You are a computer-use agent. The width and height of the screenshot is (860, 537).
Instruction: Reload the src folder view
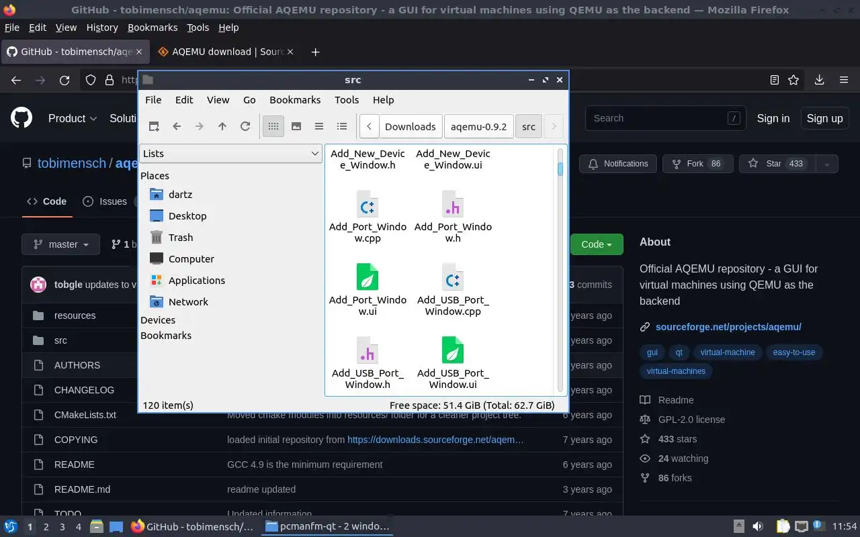point(245,126)
